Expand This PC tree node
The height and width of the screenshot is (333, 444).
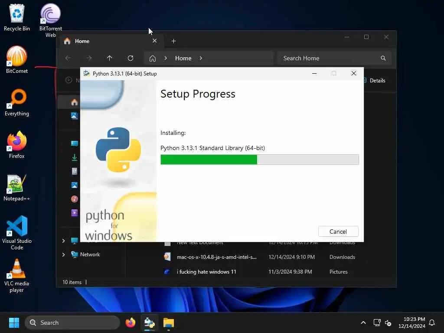63,241
